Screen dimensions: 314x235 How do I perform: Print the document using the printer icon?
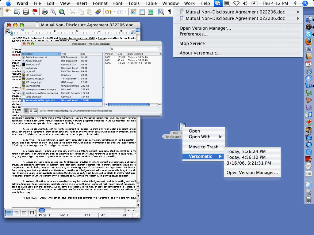(45, 12)
